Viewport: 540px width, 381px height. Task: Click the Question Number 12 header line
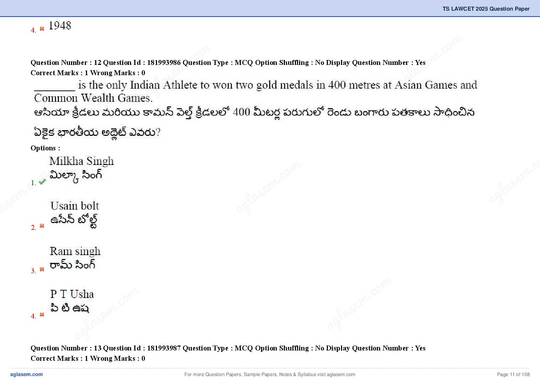228,62
